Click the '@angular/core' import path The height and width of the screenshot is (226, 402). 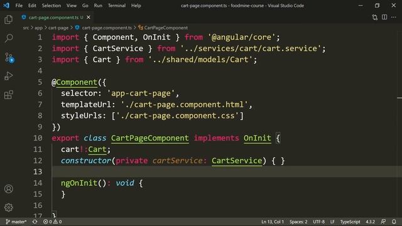click(241, 37)
